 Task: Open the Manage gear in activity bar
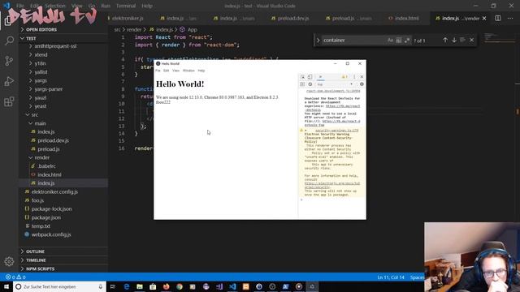[x=9, y=261]
